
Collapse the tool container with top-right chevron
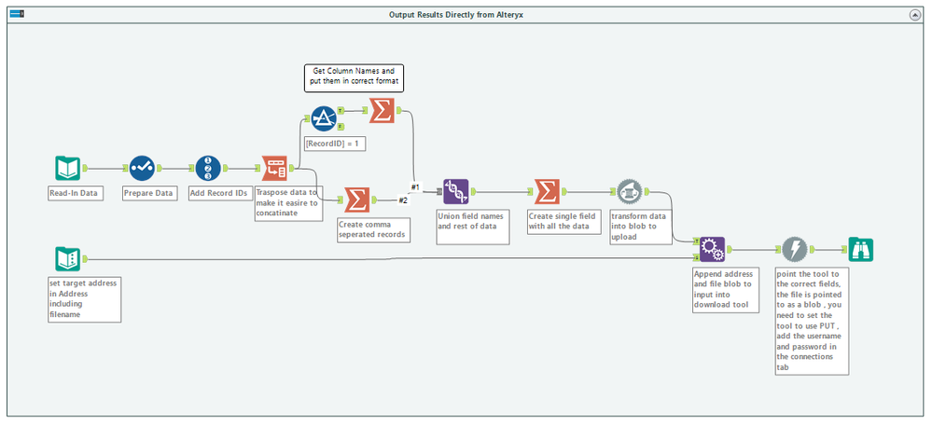[x=915, y=15]
